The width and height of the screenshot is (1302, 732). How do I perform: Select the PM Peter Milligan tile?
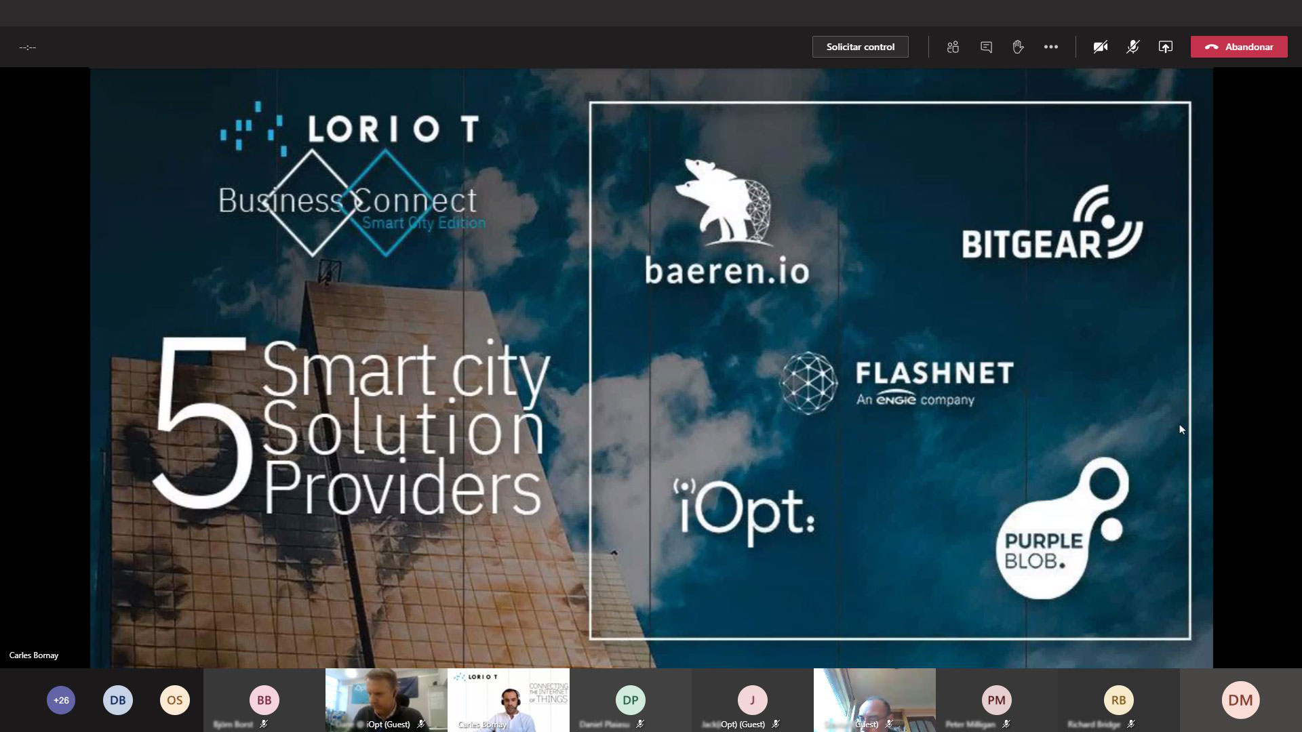[997, 700]
